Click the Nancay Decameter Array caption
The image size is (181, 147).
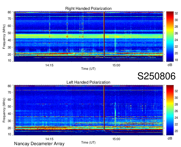[39, 144]
